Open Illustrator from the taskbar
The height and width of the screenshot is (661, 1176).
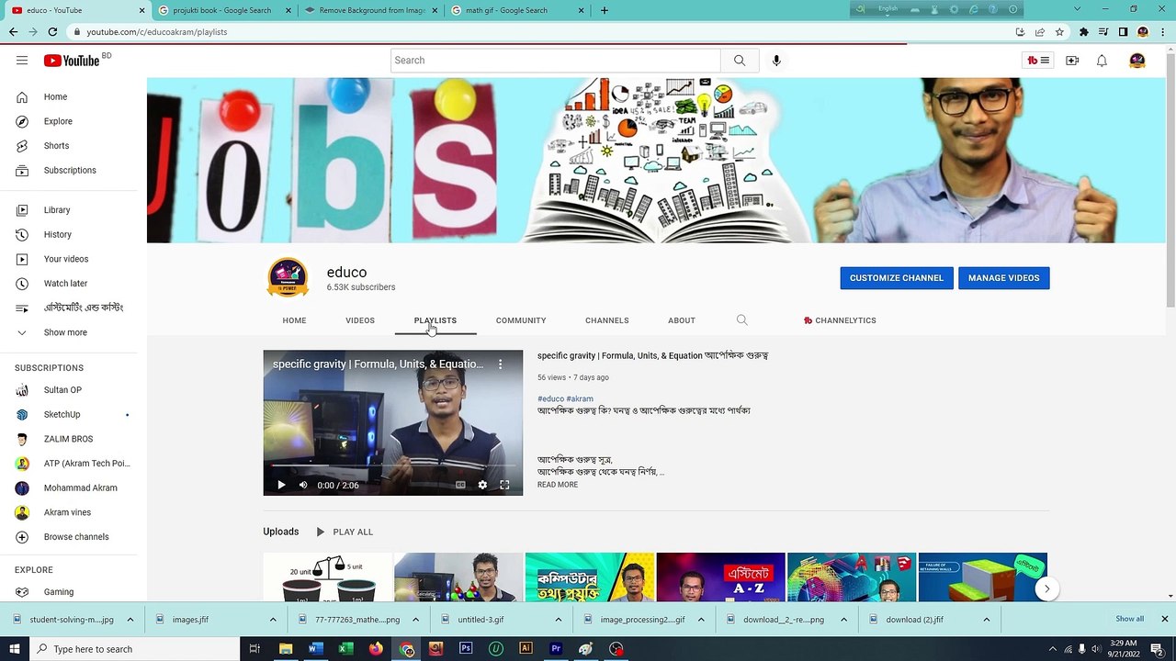pyautogui.click(x=526, y=649)
